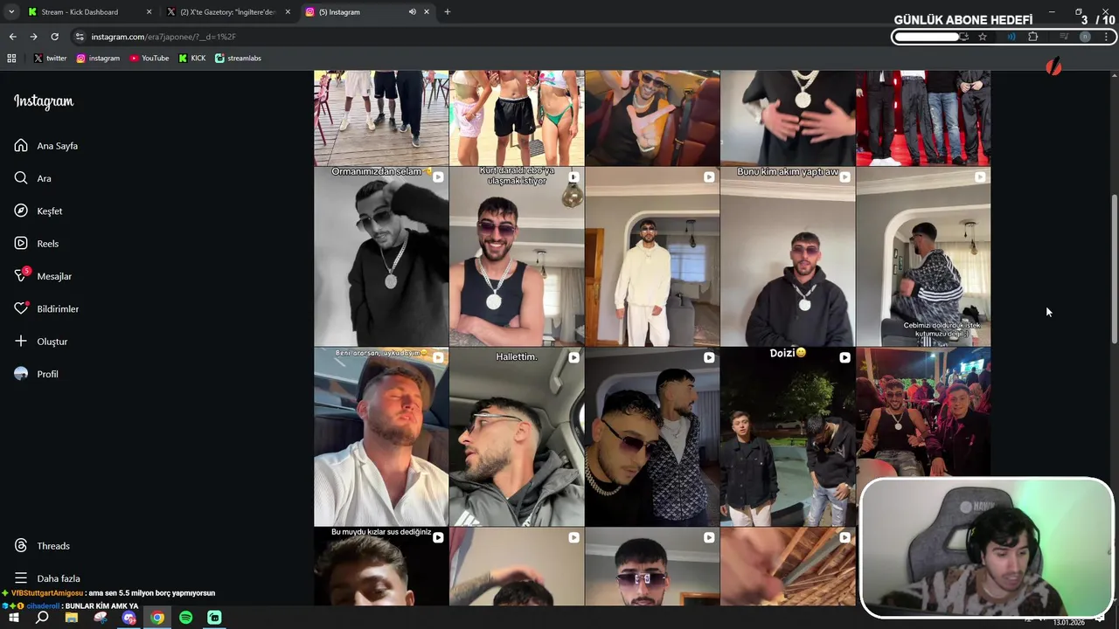Open the Ara search panel

[32, 178]
